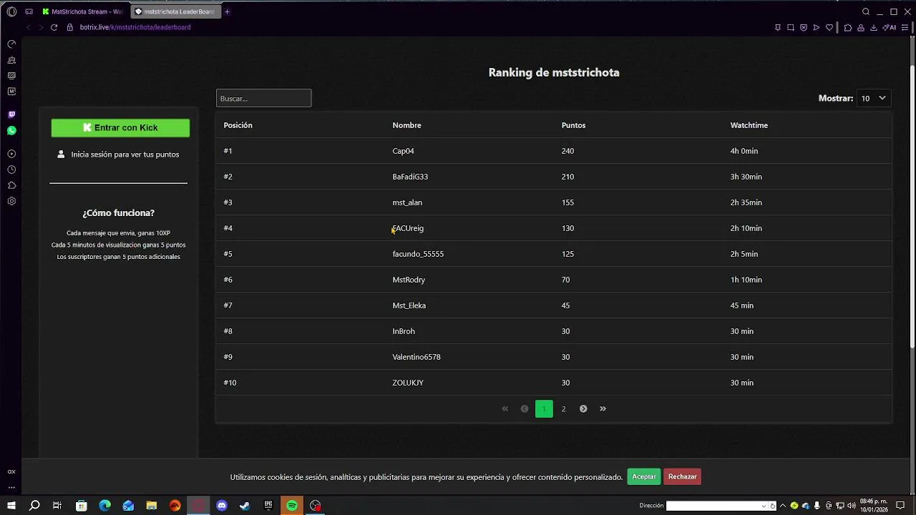Take a snapshot with the capture icon
916x515 pixels.
[791, 27]
